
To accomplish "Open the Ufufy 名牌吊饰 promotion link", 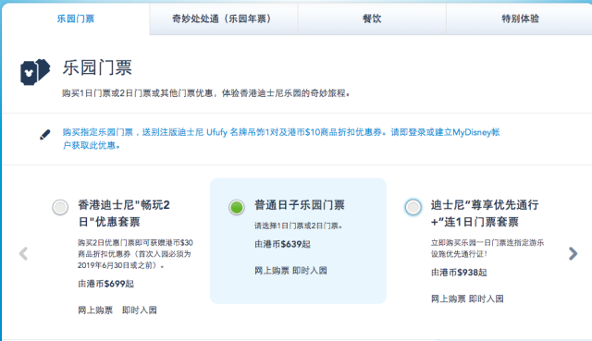I will pyautogui.click(x=281, y=139).
